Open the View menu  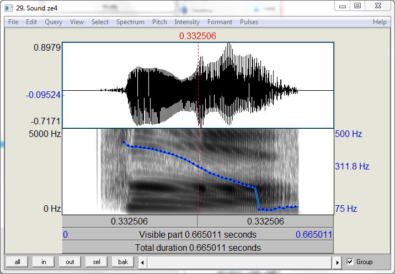click(77, 22)
